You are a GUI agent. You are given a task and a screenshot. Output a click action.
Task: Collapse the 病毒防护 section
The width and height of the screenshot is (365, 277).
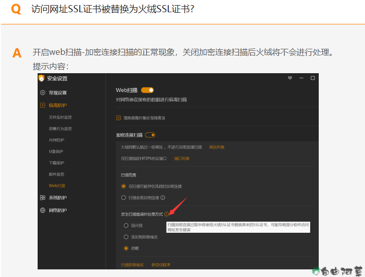pyautogui.click(x=58, y=105)
